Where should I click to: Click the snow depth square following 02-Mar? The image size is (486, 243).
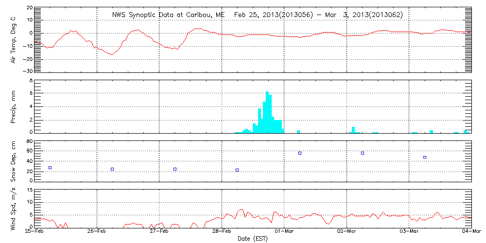(363, 153)
